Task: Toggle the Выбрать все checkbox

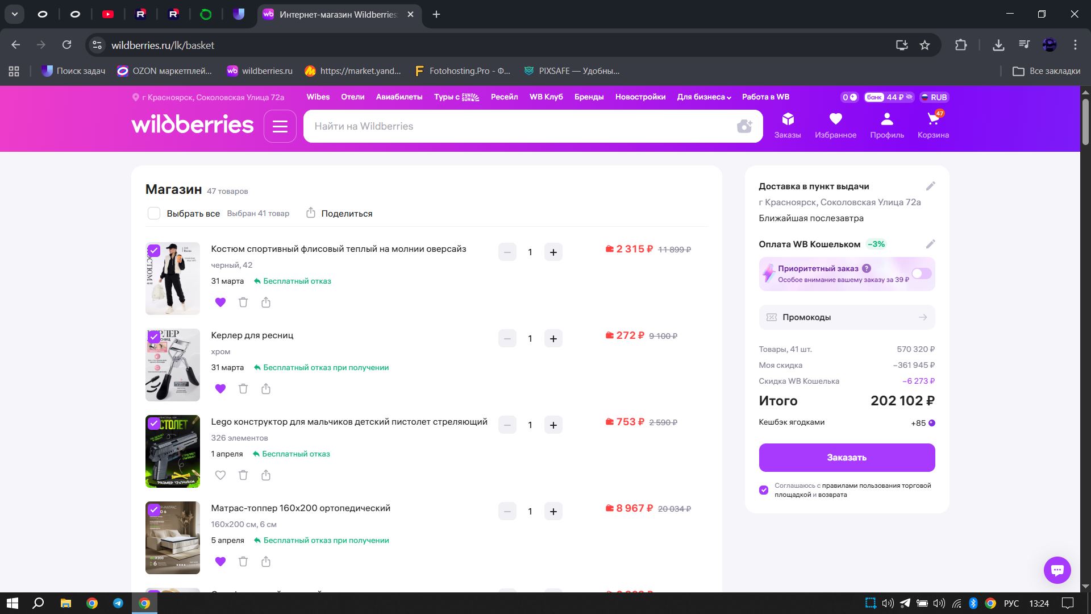Action: click(x=154, y=213)
